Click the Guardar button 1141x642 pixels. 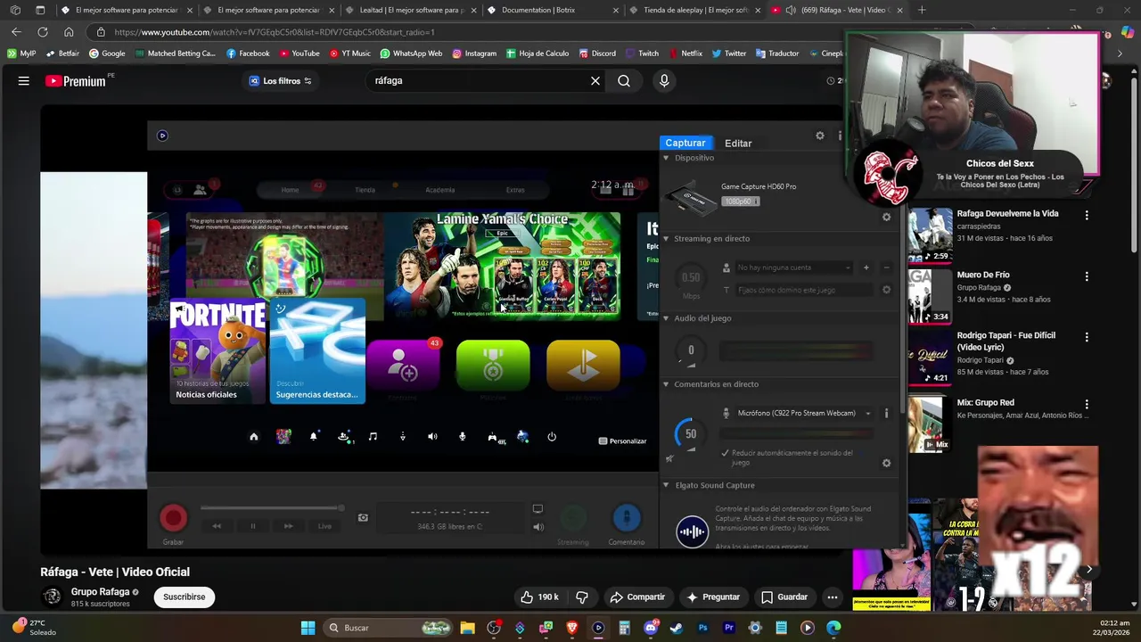click(784, 597)
